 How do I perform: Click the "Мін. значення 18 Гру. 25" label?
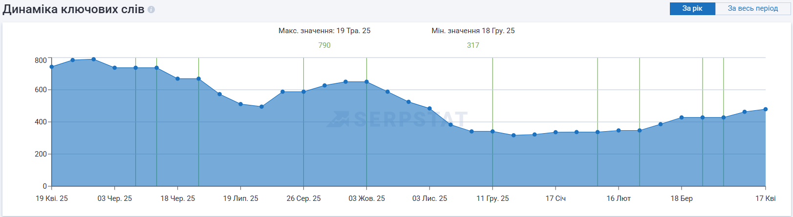[473, 31]
